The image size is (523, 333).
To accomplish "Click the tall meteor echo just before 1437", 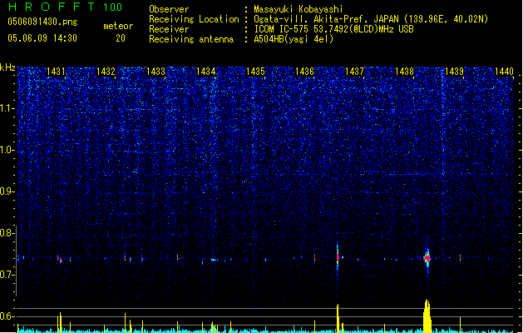I will [338, 257].
